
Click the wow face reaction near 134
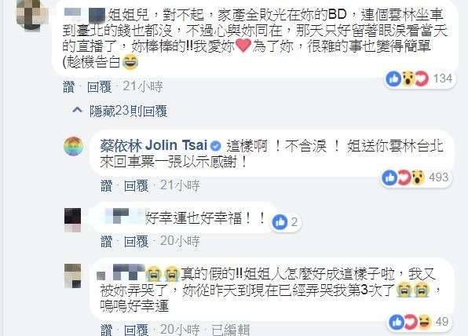(408, 79)
